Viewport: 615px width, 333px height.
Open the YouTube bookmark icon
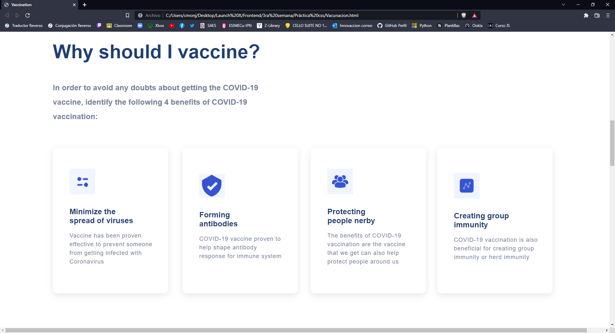point(172,26)
